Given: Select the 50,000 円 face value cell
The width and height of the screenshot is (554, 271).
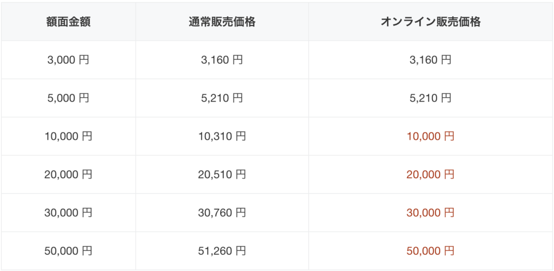Looking at the screenshot, I should coord(68,251).
